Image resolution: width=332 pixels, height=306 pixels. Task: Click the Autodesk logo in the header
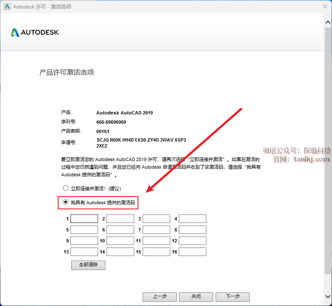pos(35,32)
